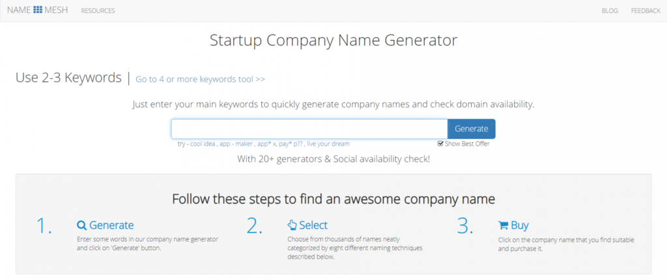Click the magnifier icon next to Generate heading
Screen dimensions: 667x280
click(81, 225)
